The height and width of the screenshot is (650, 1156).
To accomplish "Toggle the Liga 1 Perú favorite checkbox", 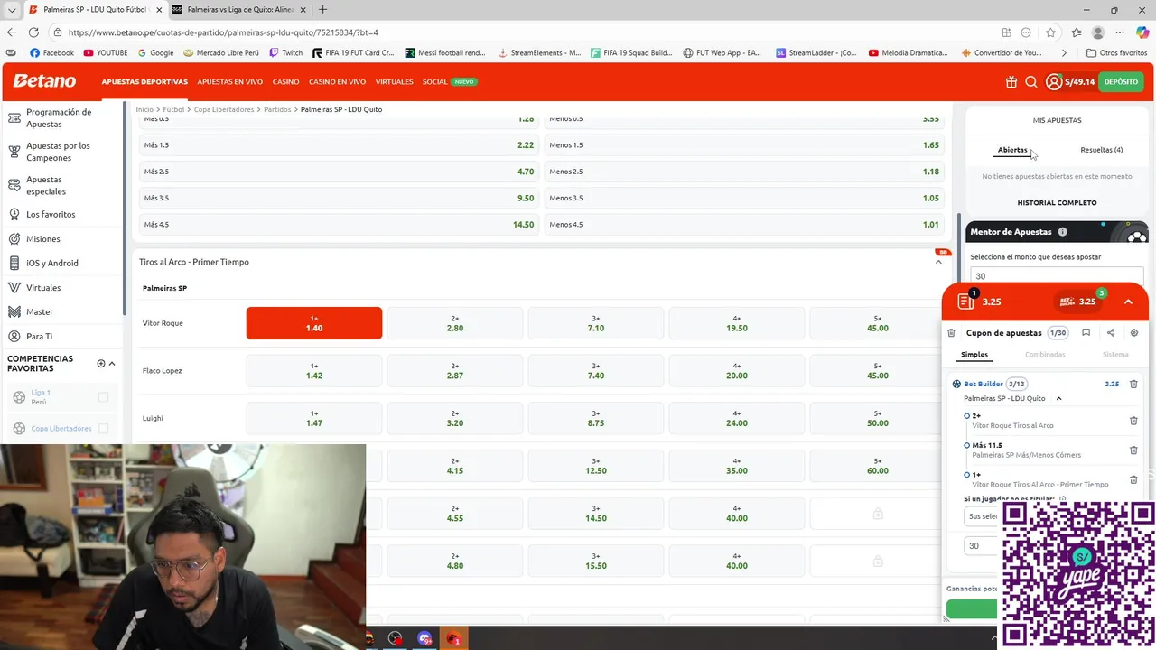I will click(103, 397).
